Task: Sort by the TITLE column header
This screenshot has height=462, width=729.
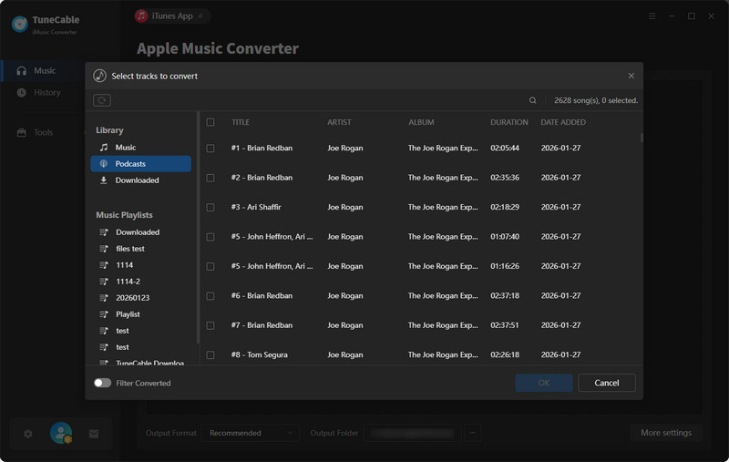Action: coord(241,122)
